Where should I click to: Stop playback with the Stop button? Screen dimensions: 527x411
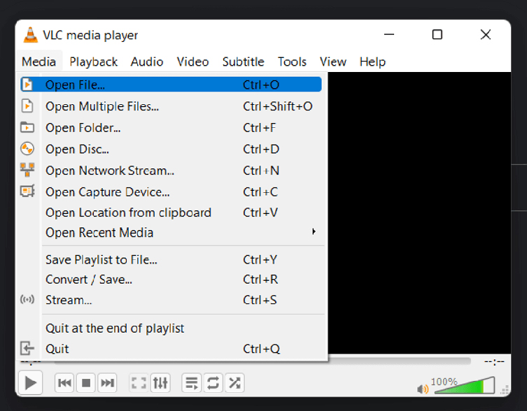coord(86,383)
